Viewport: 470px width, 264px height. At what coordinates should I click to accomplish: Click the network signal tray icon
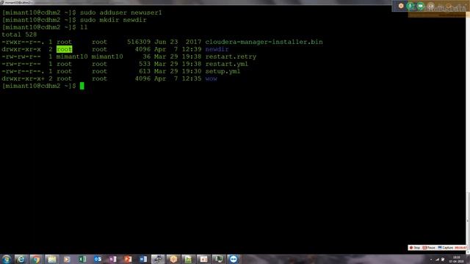(x=438, y=260)
